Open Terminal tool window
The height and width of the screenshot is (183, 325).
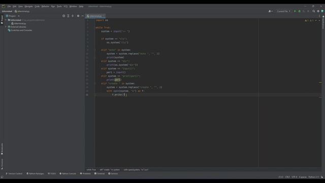click(x=100, y=174)
